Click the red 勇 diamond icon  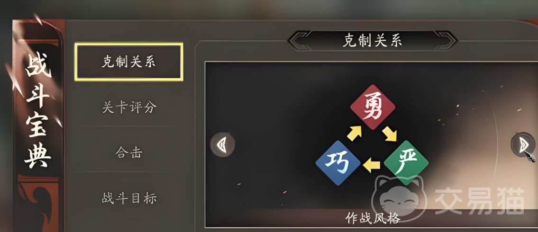tap(373, 107)
